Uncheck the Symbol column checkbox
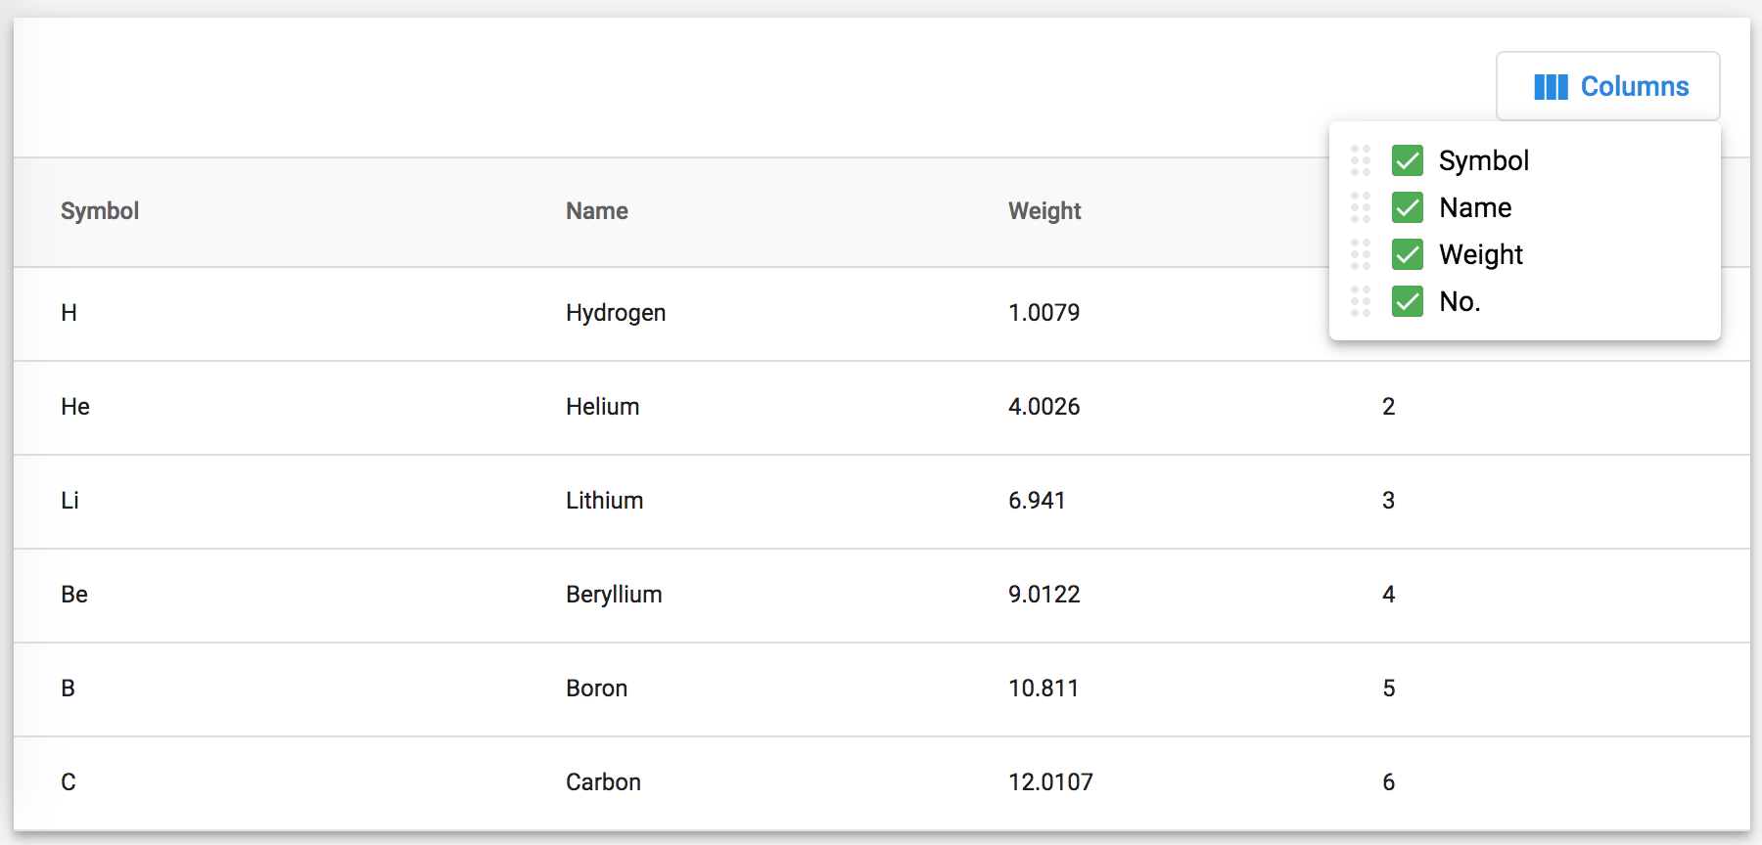The height and width of the screenshot is (845, 1762). click(x=1408, y=160)
